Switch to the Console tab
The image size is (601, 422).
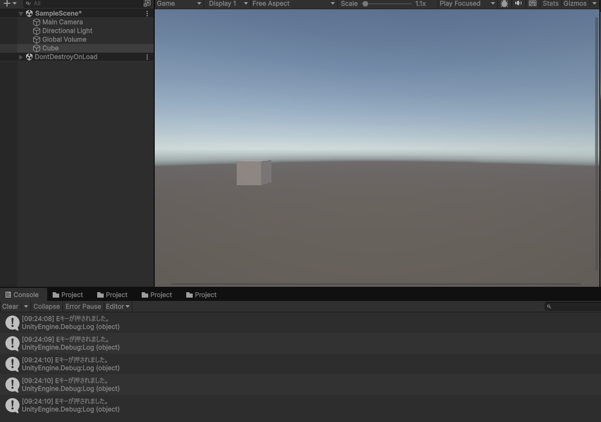point(23,295)
